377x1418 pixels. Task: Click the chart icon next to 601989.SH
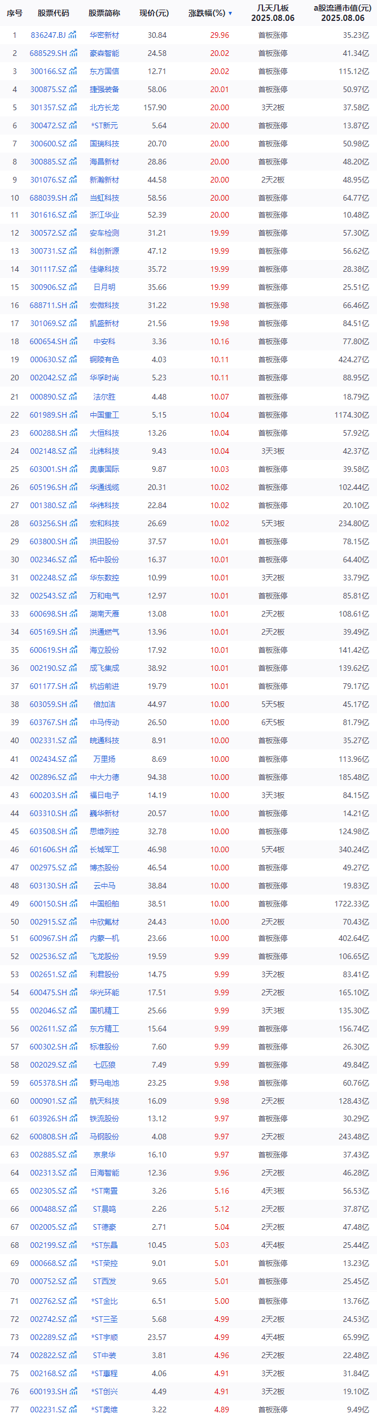[x=73, y=415]
